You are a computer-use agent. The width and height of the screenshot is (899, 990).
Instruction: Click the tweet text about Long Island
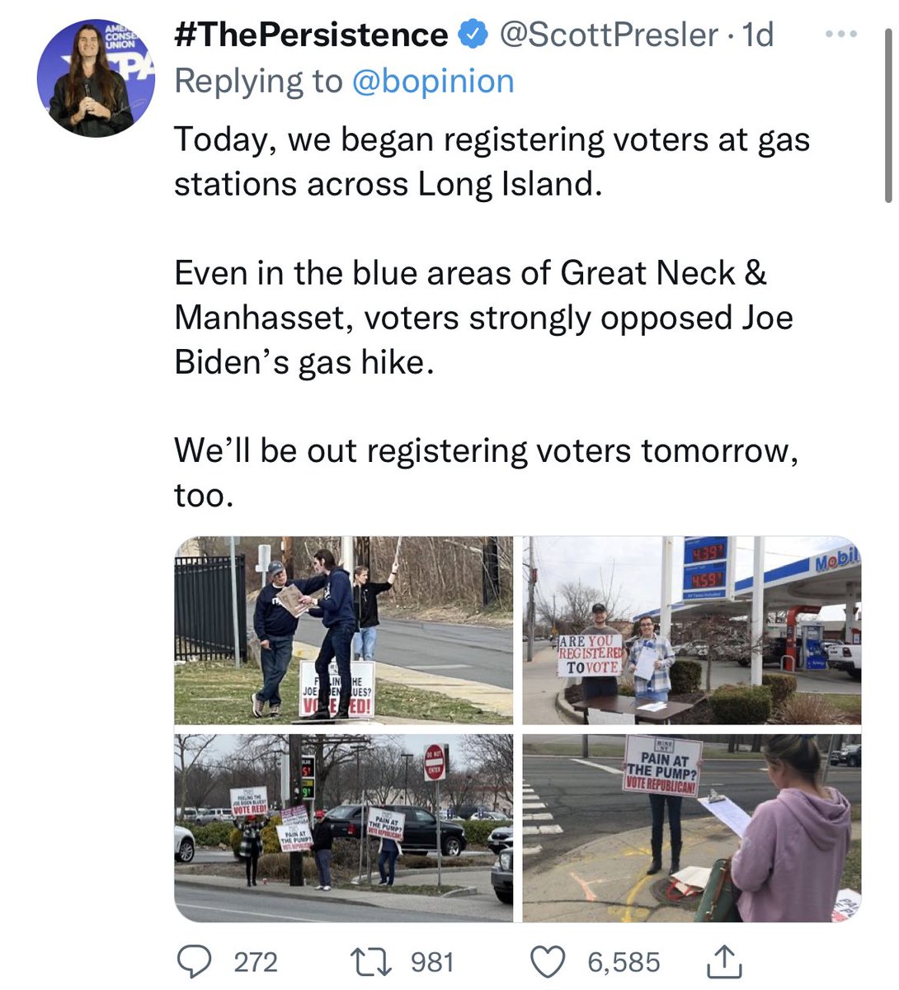[492, 162]
